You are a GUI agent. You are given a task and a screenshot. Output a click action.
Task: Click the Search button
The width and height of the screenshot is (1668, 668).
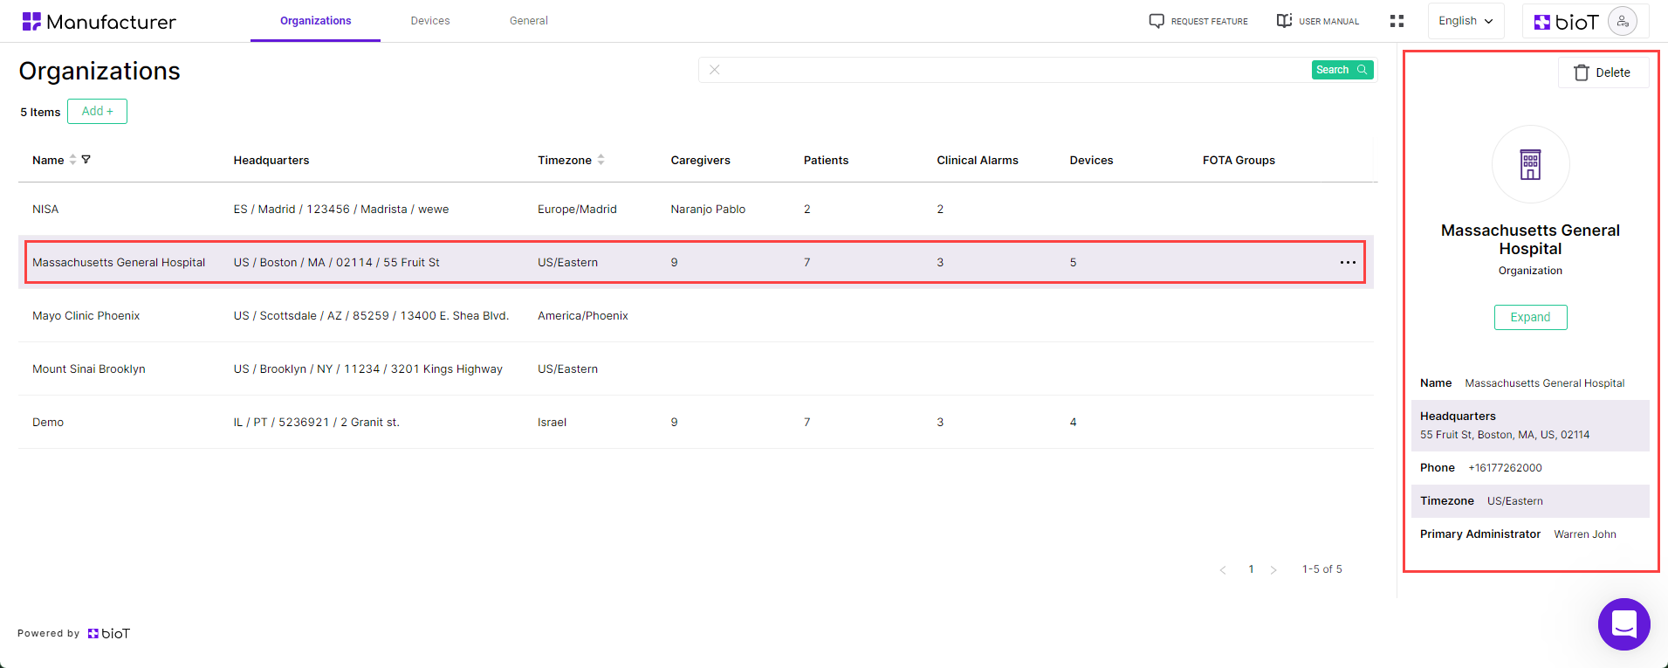(x=1342, y=70)
